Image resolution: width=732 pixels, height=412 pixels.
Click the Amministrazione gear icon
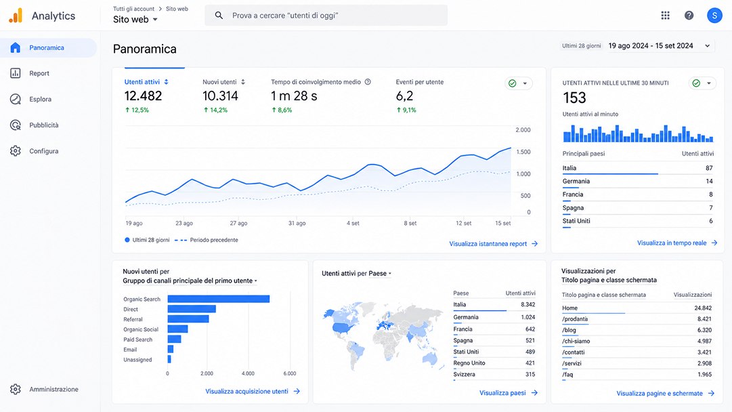tap(16, 389)
